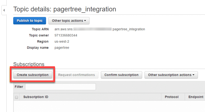Click the pagertree display name value

(x=62, y=48)
